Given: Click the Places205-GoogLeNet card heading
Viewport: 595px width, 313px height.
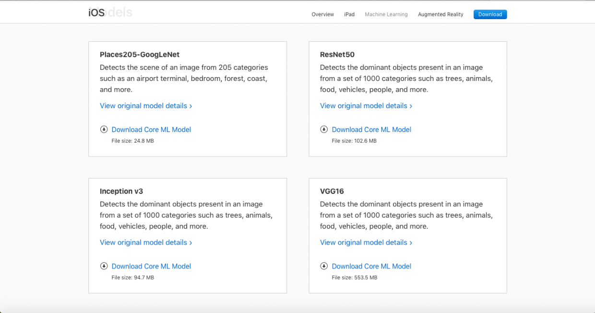Looking at the screenshot, I should point(140,55).
